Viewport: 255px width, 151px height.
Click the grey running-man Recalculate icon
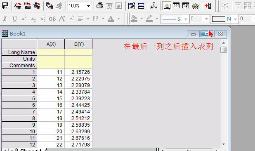(x=59, y=6)
